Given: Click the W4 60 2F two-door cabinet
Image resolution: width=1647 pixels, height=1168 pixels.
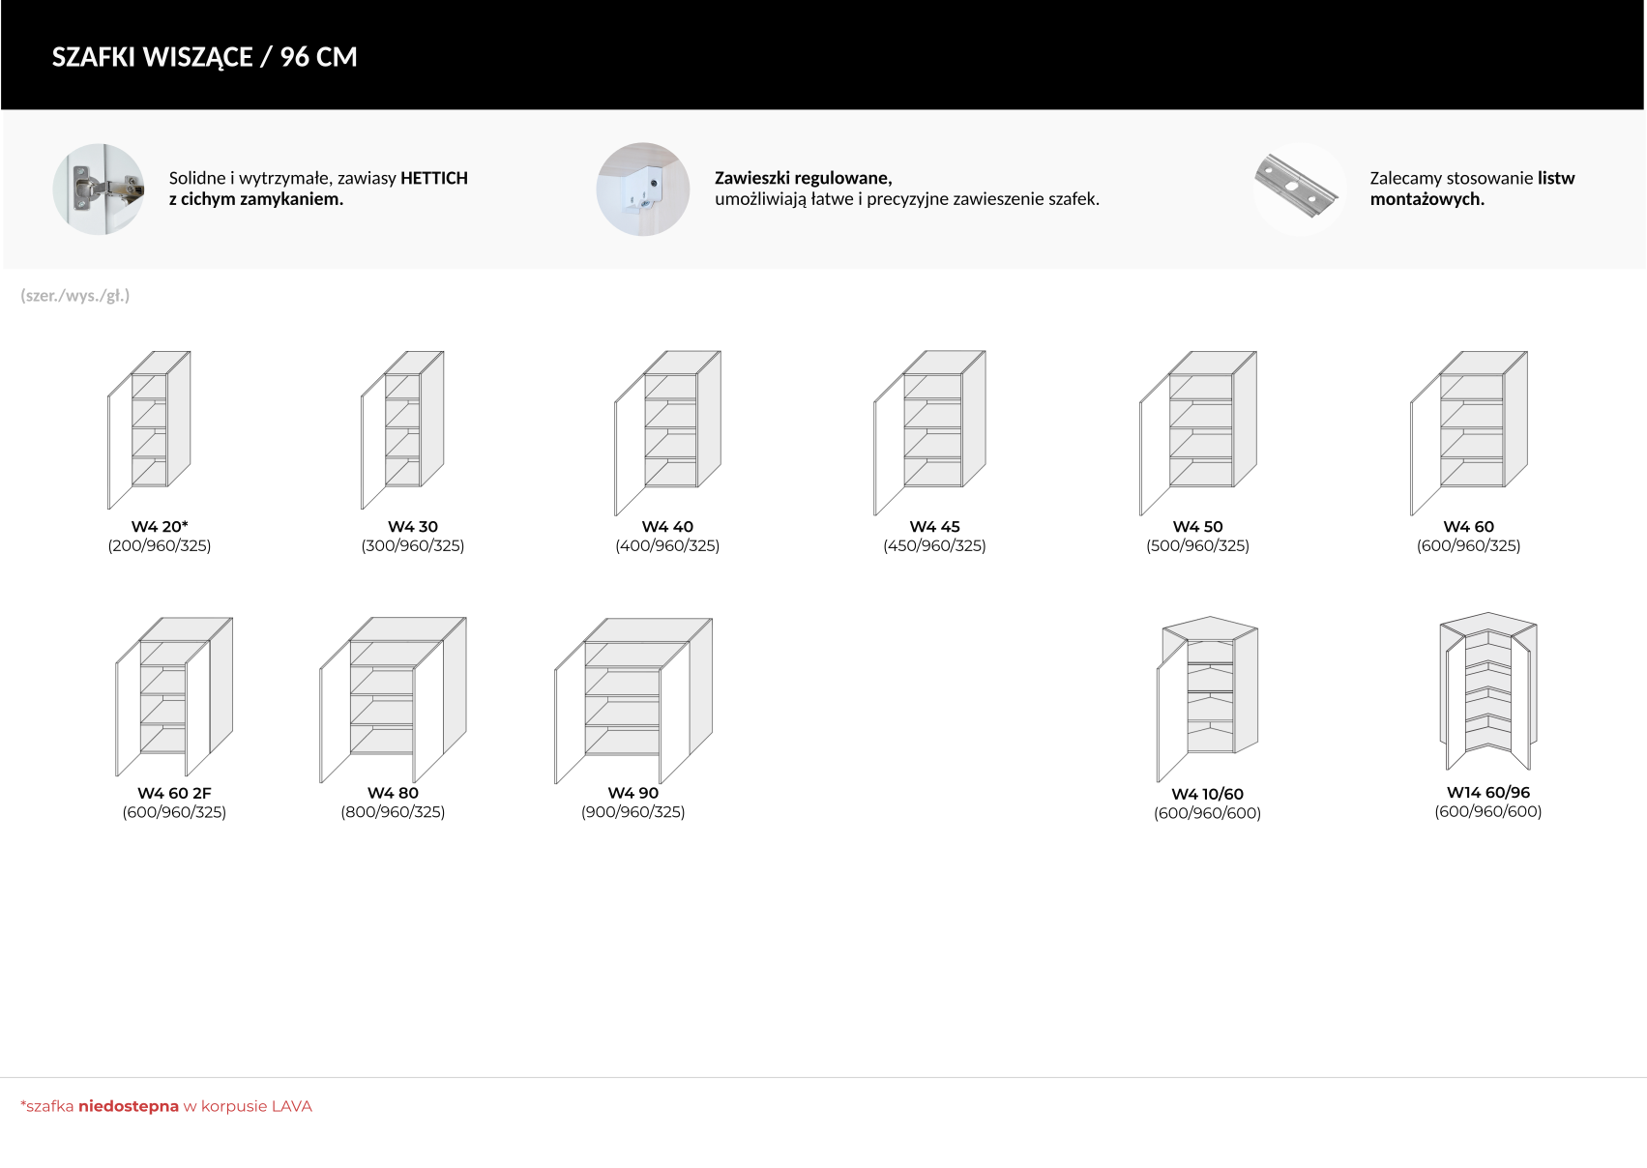Looking at the screenshot, I should pos(174,696).
